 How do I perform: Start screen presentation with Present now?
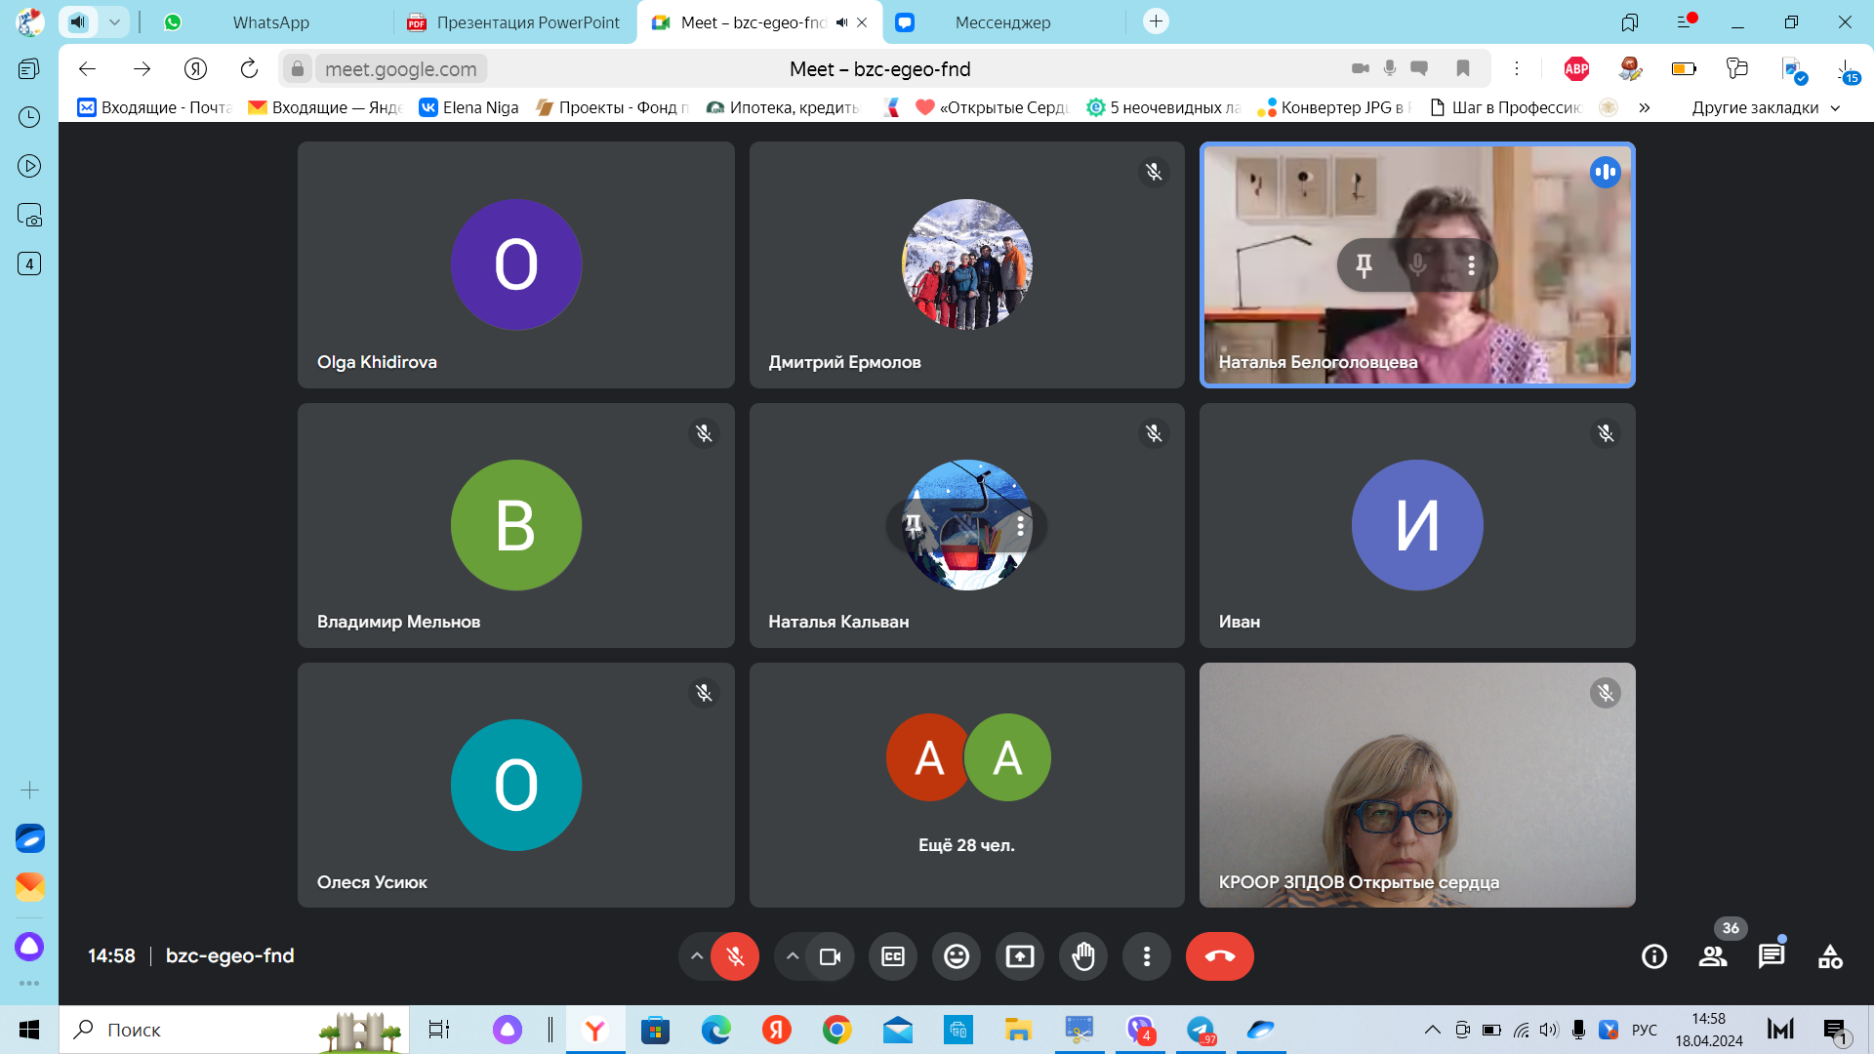click(x=1020, y=956)
